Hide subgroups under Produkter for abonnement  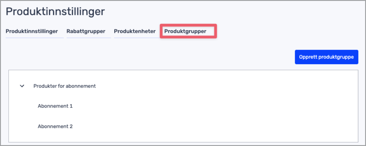tap(22, 86)
